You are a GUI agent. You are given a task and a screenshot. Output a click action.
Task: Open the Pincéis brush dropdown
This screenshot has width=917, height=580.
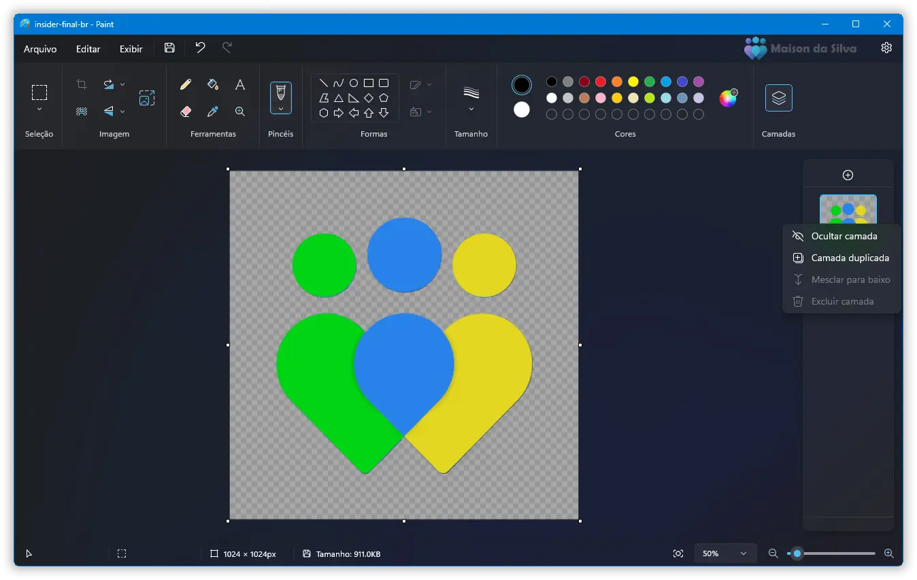(x=281, y=109)
